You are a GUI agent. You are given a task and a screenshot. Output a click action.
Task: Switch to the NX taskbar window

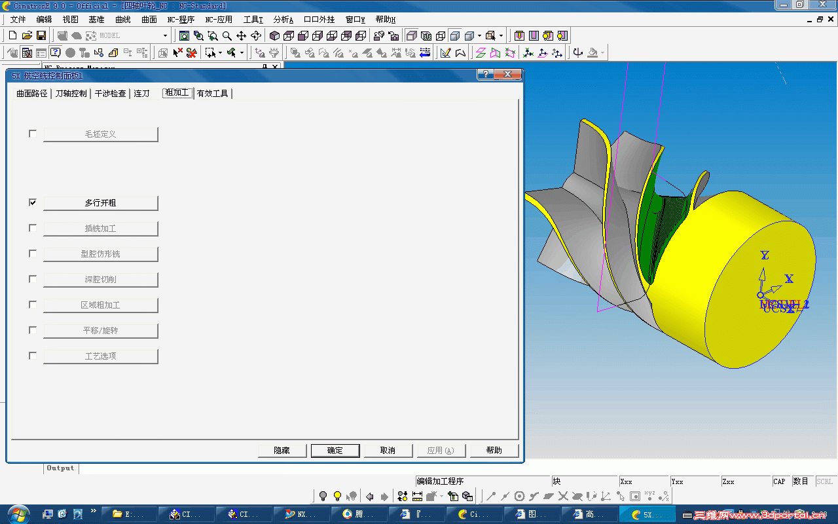click(302, 514)
